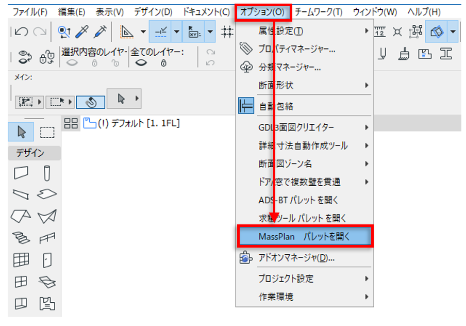Select the Stair tool icon
This screenshot has height=326, width=466.
click(x=21, y=238)
